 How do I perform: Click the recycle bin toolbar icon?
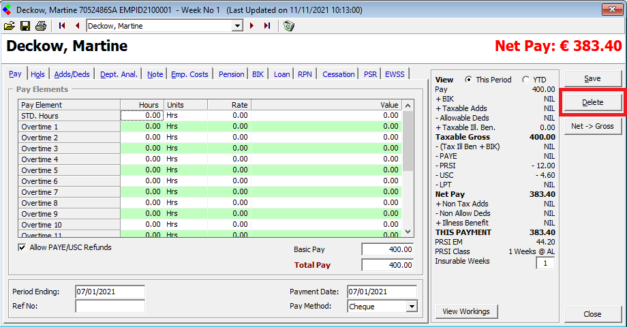click(x=289, y=26)
